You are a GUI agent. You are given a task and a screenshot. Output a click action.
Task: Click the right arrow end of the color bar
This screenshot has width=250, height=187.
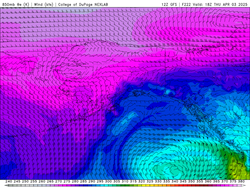tap(244, 185)
